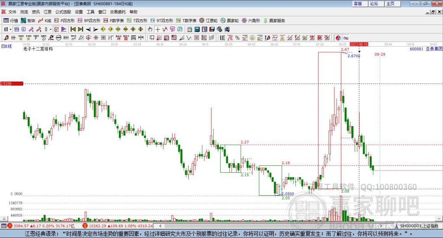Expand the candlestick style dropdown arrow
Screen dimensions: 443x238
(51, 29)
